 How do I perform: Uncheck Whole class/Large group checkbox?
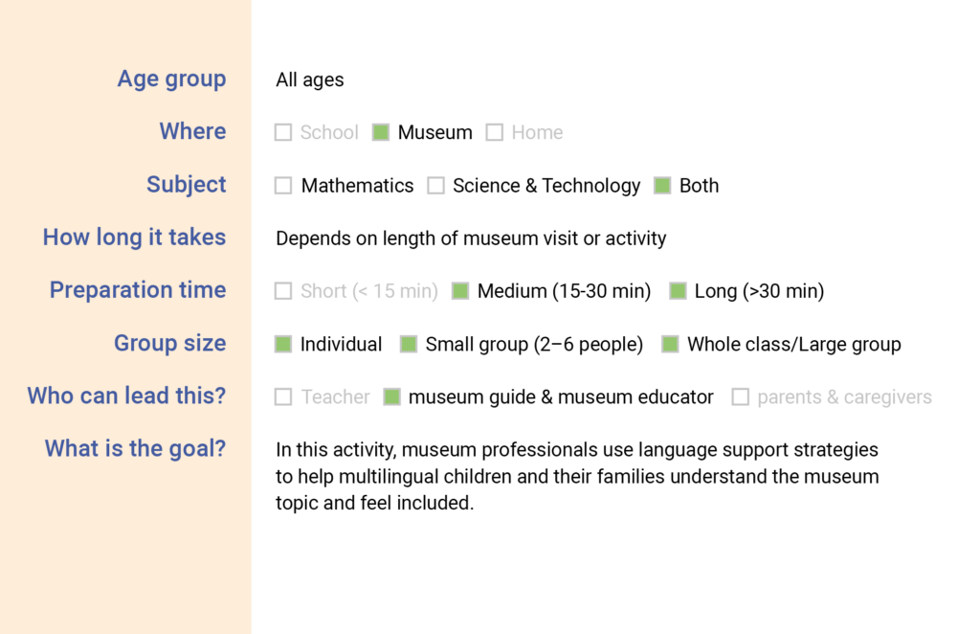pyautogui.click(x=671, y=344)
